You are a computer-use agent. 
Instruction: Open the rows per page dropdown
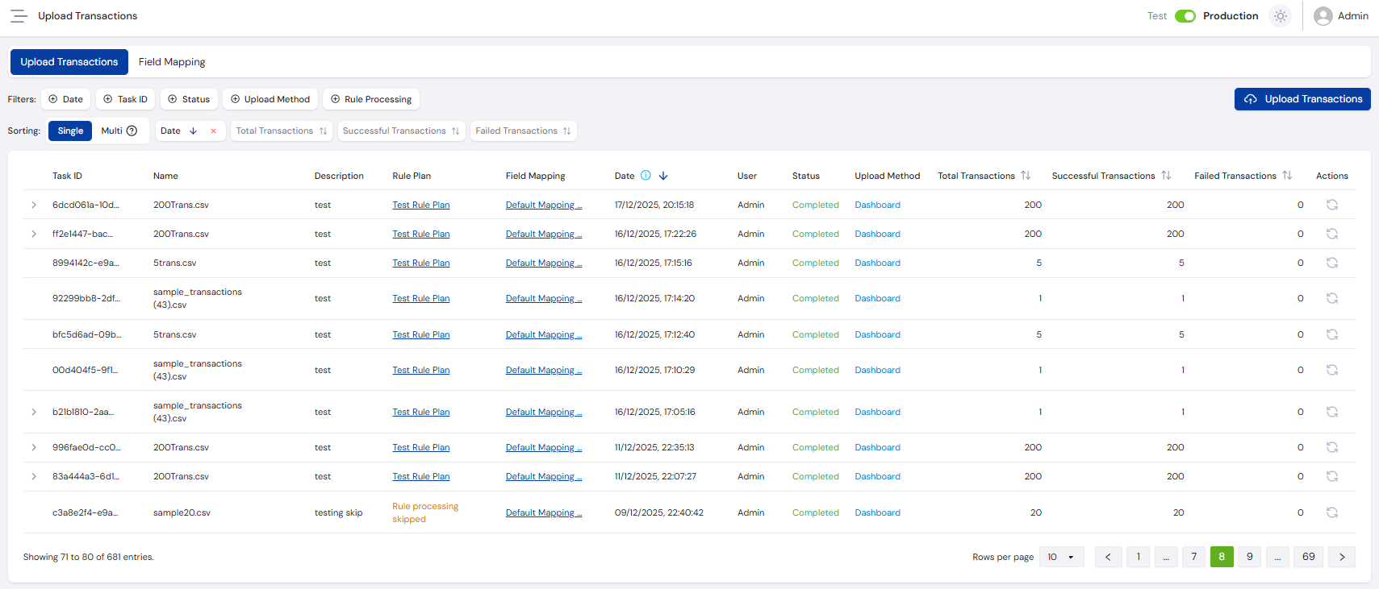pos(1061,557)
